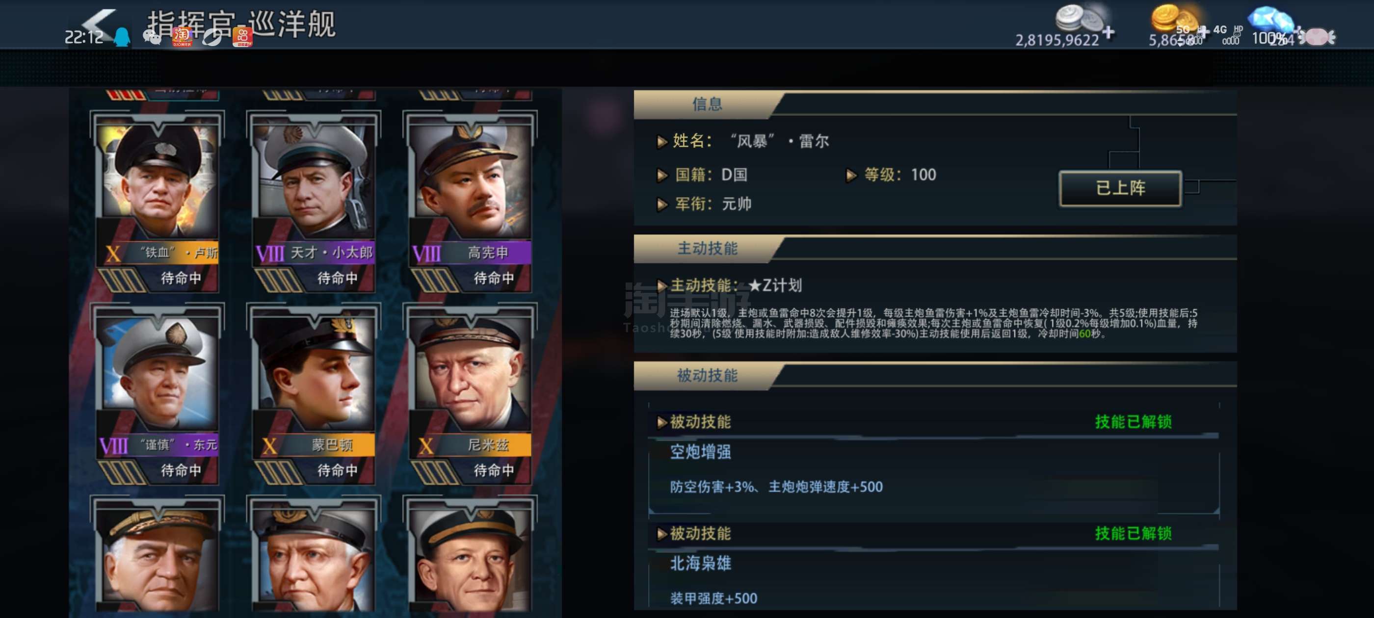Expand the 空炮增强 passive skill arrow

click(x=662, y=422)
